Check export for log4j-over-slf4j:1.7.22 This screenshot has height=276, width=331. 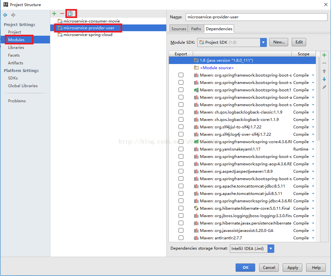pyautogui.click(x=181, y=134)
